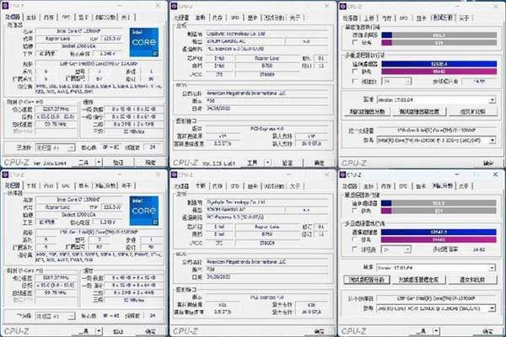Click the CPU-Z title icon in the mainboard window without the Tools button
This screenshot has height=337, width=506.
click(x=174, y=174)
